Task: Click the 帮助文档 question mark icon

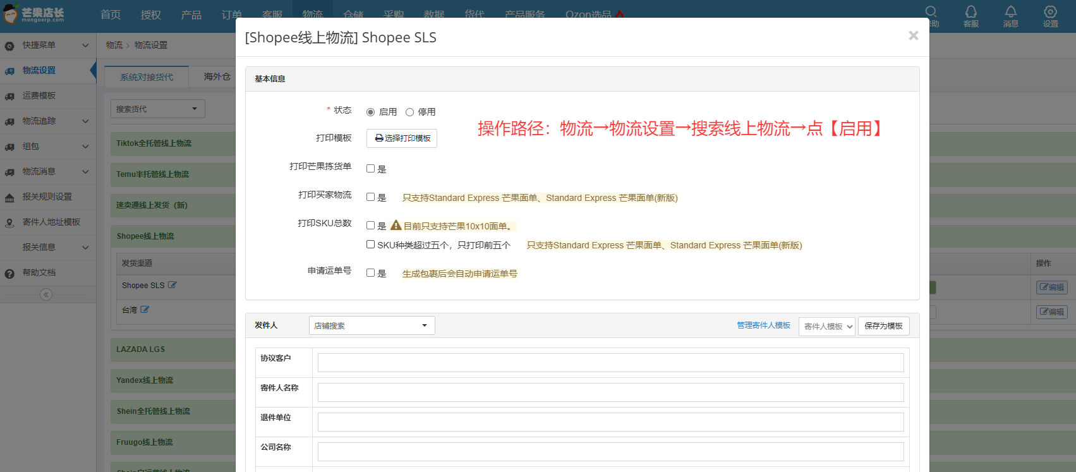Action: [x=9, y=274]
